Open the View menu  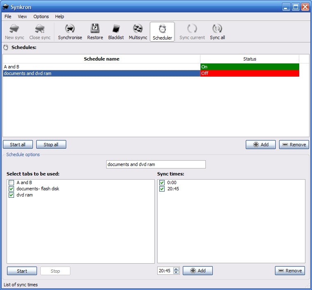pos(22,16)
